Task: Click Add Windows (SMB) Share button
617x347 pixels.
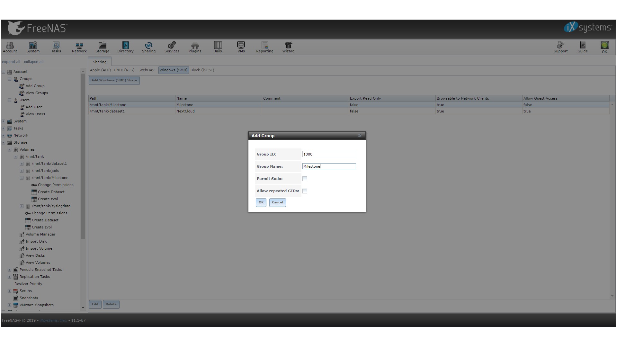Action: point(114,80)
